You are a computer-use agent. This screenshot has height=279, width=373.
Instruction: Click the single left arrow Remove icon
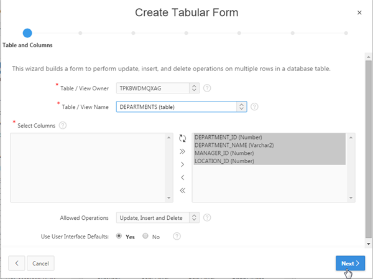pyautogui.click(x=182, y=177)
